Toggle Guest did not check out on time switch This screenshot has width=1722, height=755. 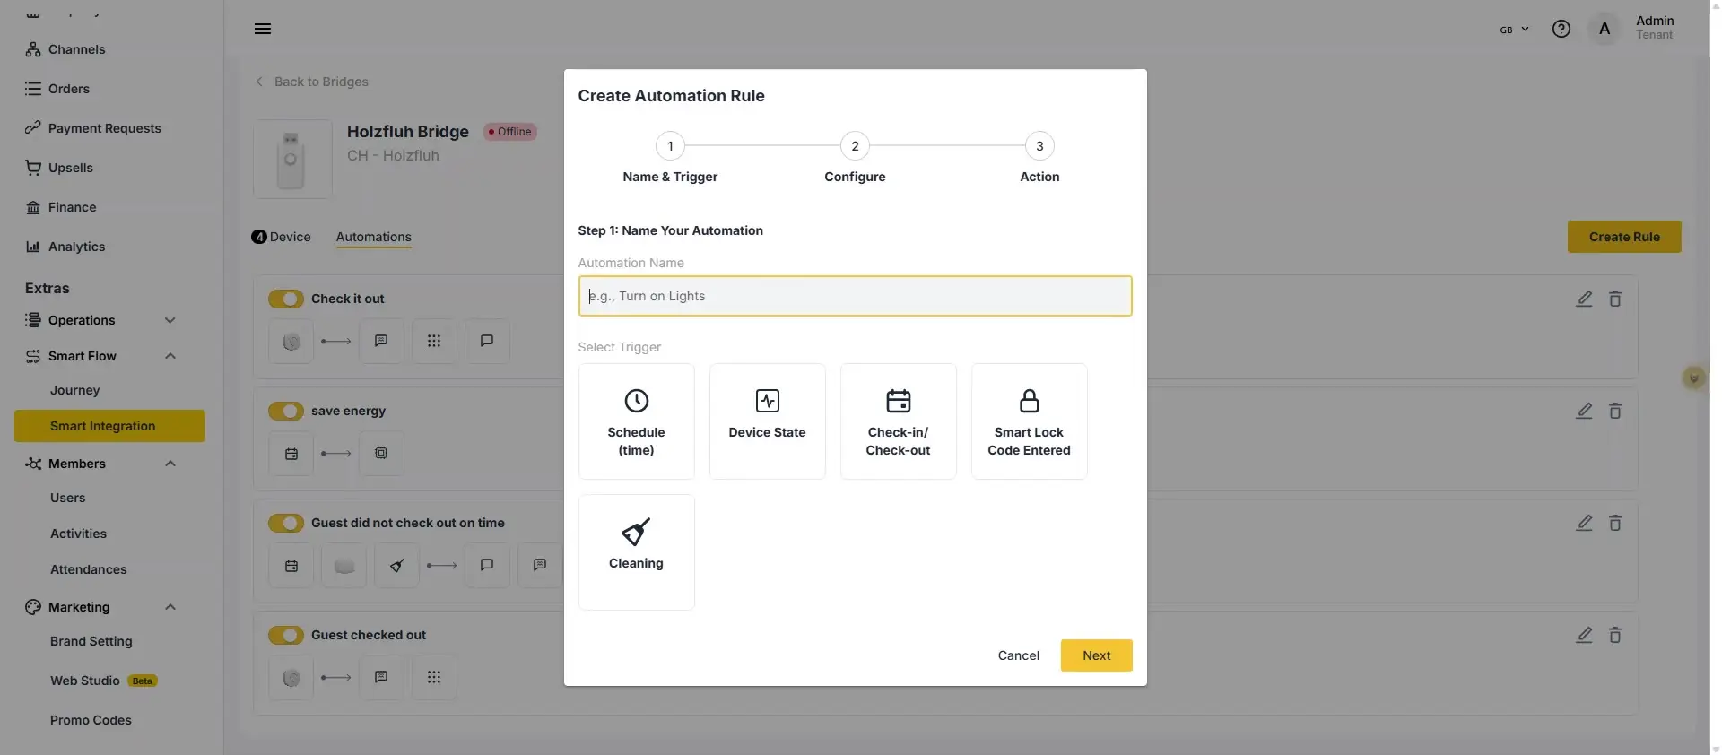286,523
